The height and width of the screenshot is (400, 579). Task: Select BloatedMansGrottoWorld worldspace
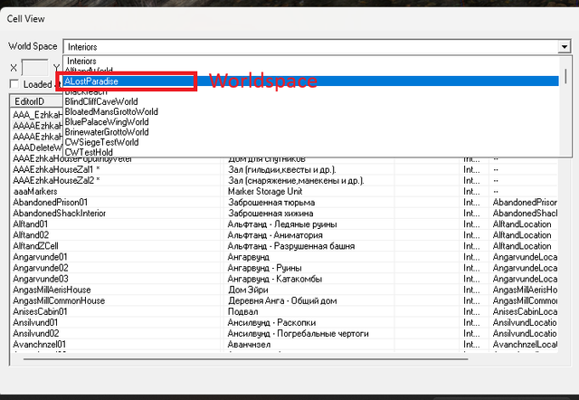(111, 111)
